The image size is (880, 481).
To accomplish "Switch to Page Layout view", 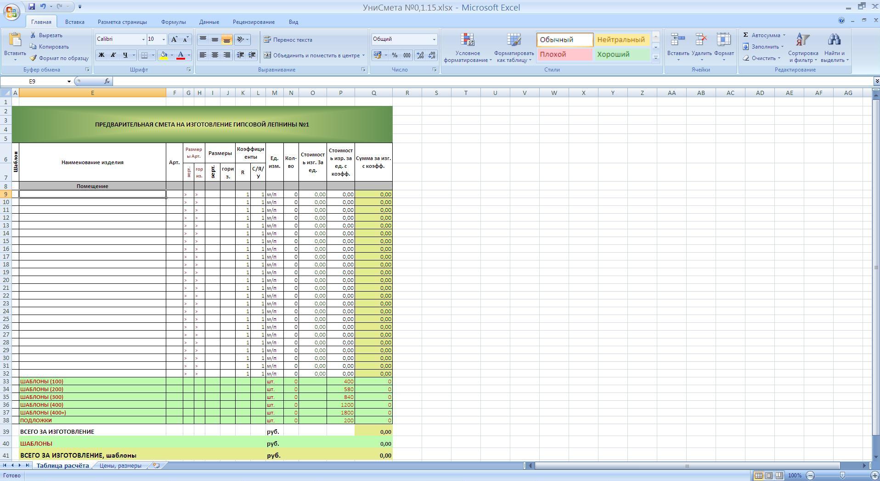I will click(x=769, y=475).
